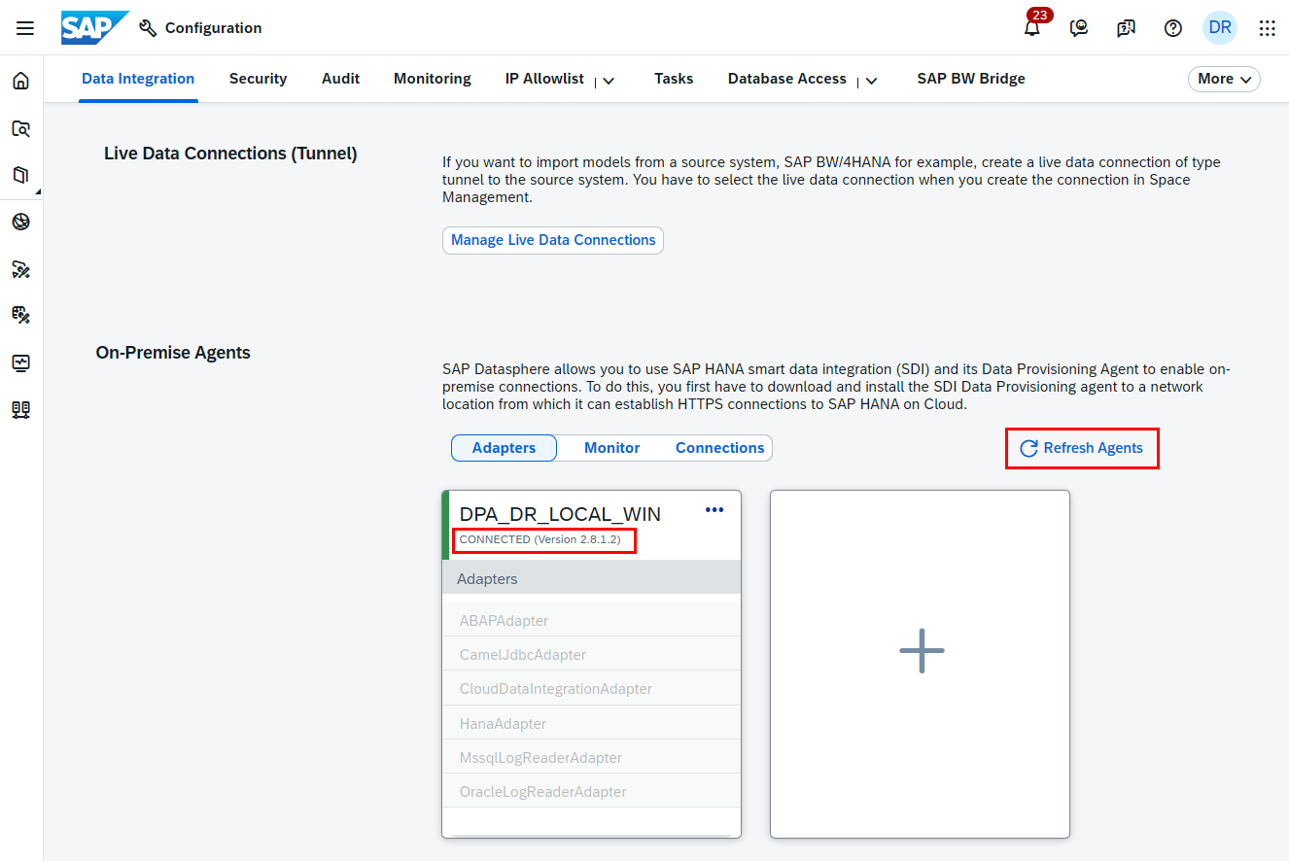Screen dimensions: 1289x861
Task: Open the product switcher grid icon
Action: tap(1267, 28)
